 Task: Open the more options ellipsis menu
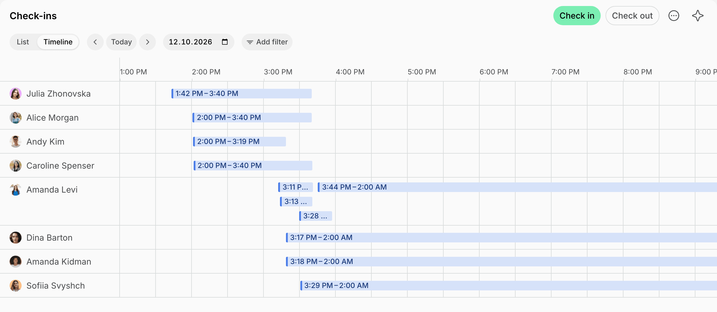674,16
